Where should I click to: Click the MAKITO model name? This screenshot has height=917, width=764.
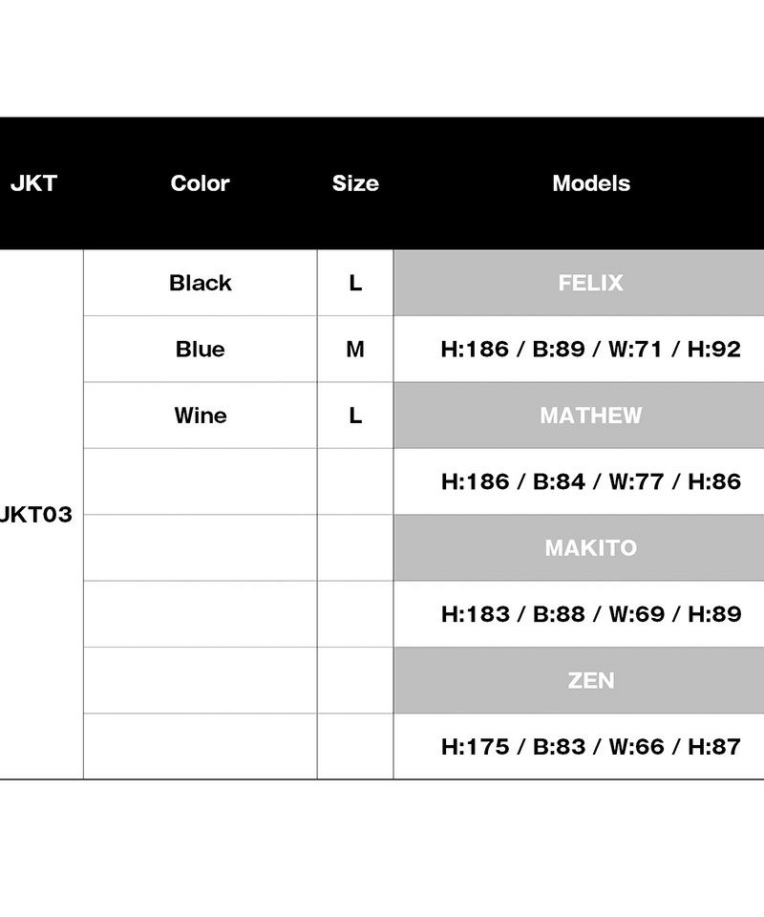591,548
